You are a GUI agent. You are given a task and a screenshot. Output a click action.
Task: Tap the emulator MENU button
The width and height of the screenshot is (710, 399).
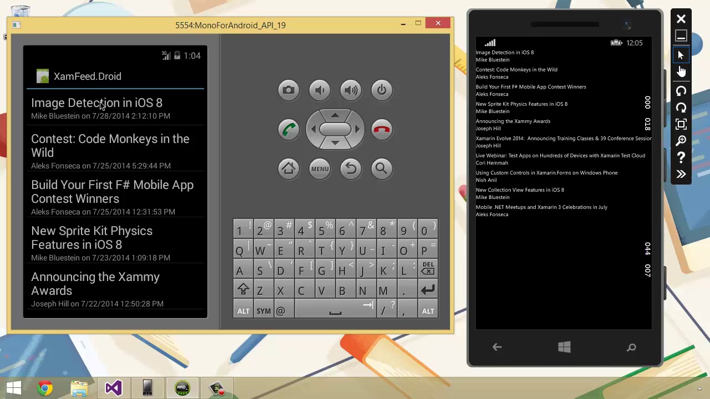[x=319, y=168]
